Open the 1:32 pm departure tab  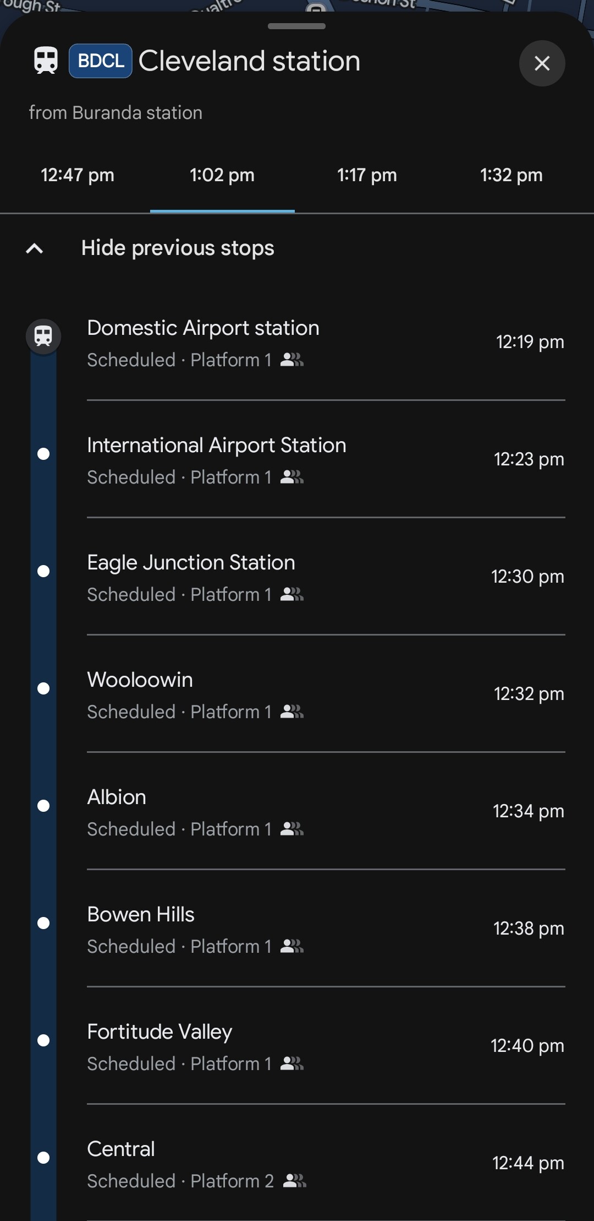click(x=511, y=175)
